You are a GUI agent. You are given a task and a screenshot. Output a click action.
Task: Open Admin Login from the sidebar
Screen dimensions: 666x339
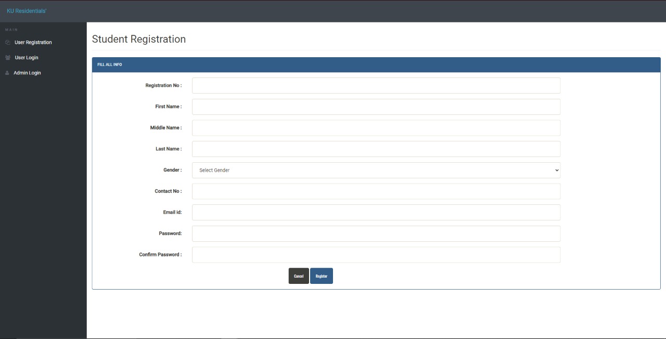tap(27, 73)
